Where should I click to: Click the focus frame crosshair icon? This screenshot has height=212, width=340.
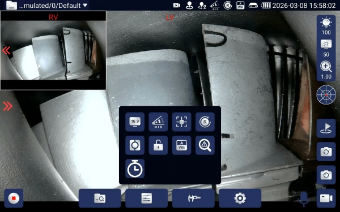point(182,122)
